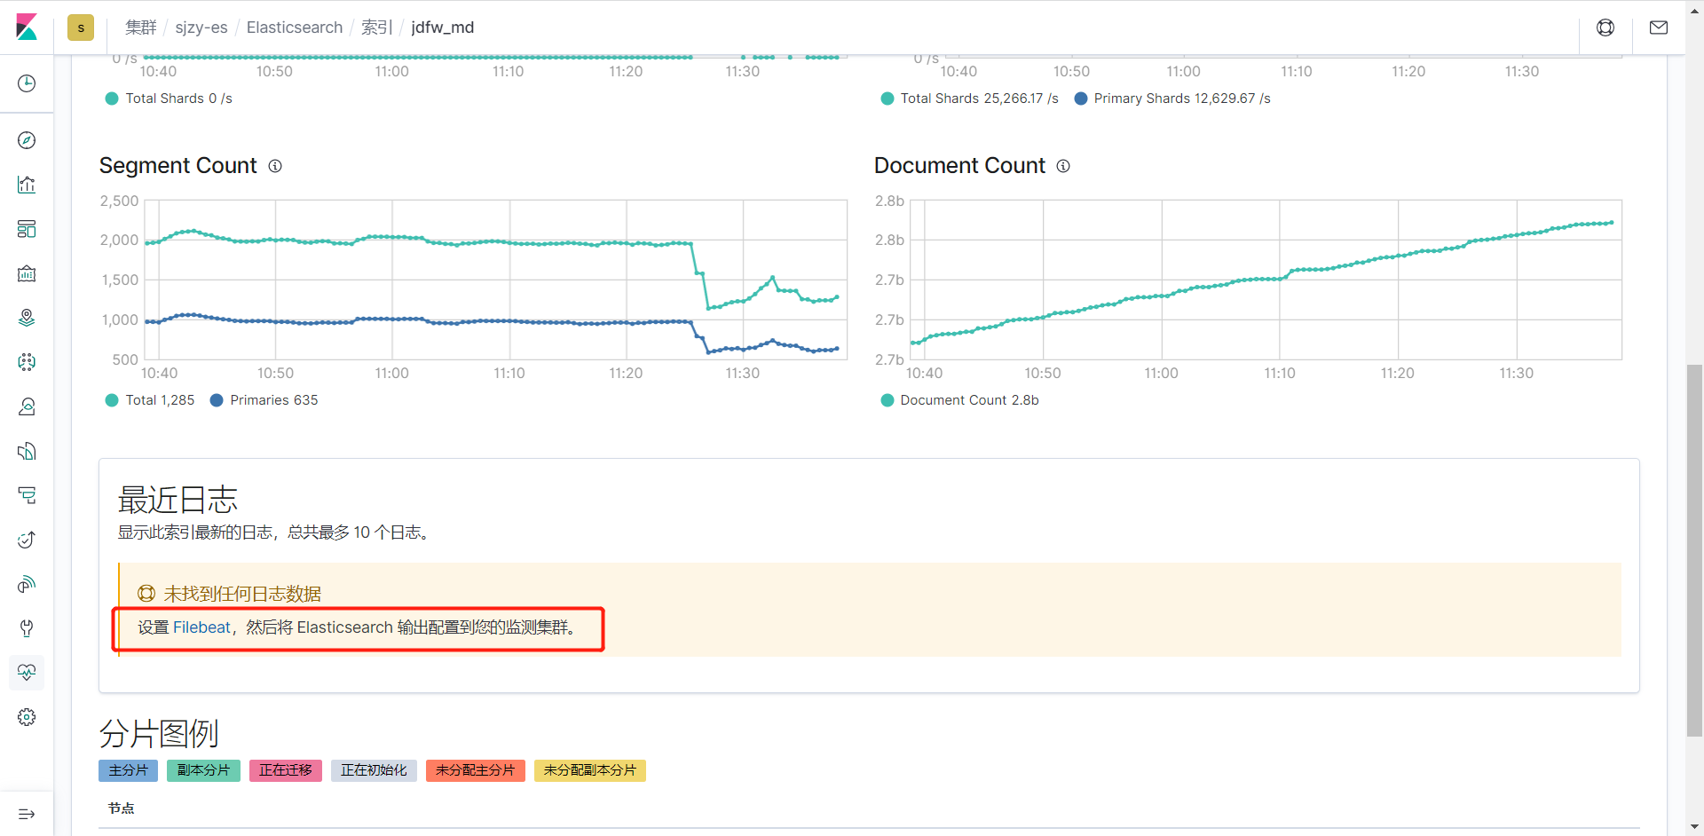Open the sjzy-es cluster breadcrumb link
The image size is (1704, 836).
click(x=201, y=28)
